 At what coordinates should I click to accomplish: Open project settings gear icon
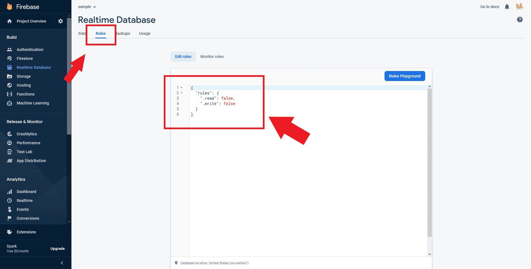pos(61,21)
